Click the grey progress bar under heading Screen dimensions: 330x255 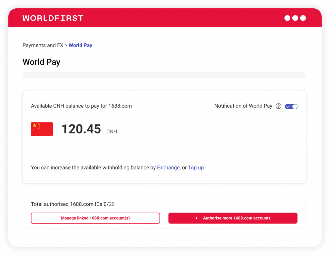(164, 75)
